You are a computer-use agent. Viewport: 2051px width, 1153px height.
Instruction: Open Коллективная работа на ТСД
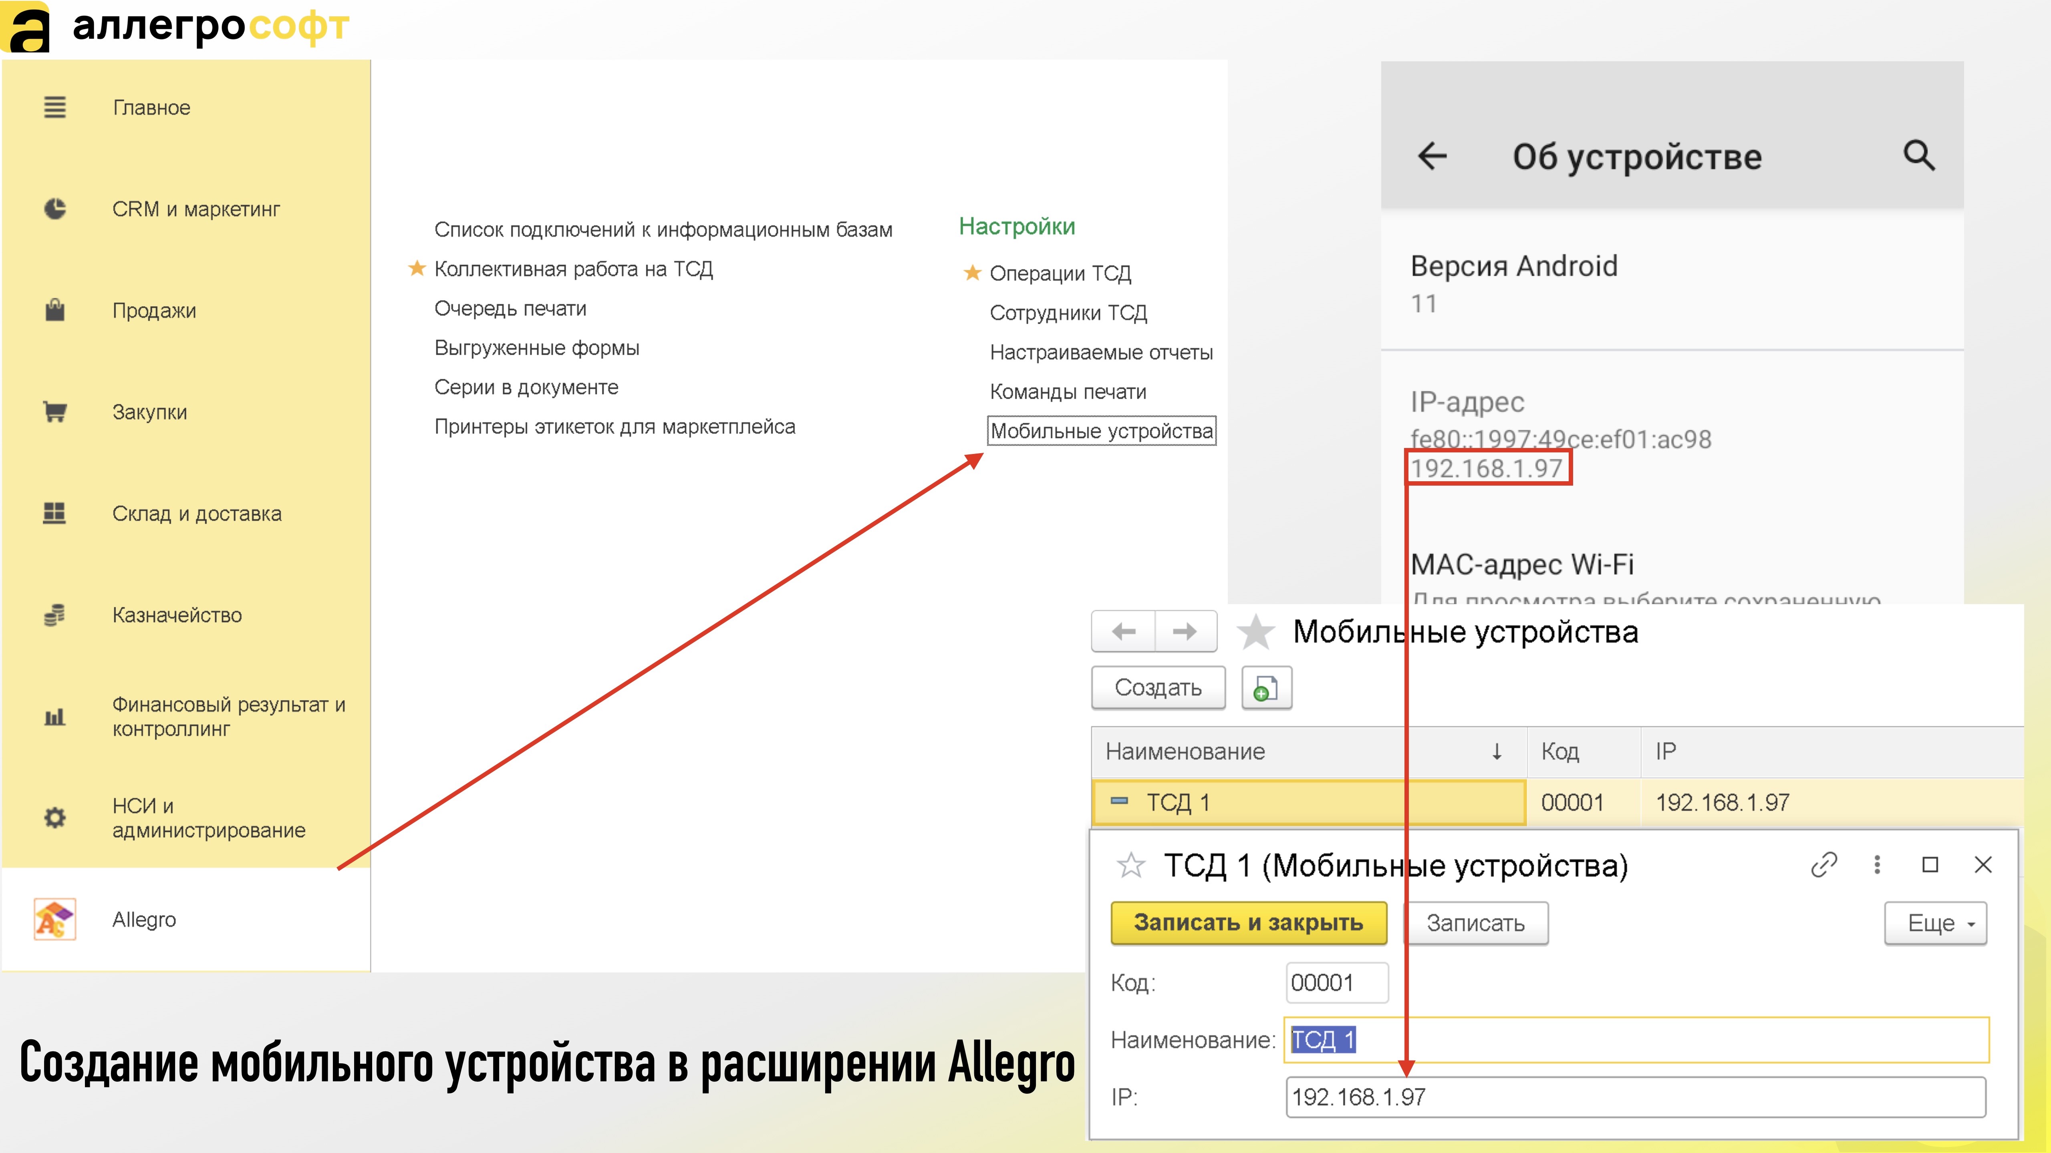coord(573,269)
